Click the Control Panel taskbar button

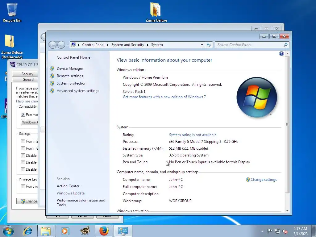coord(123,231)
